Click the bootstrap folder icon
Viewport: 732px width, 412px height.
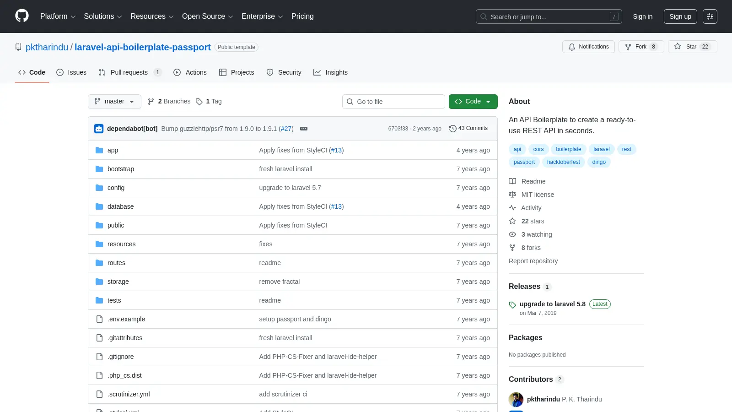[99, 169]
